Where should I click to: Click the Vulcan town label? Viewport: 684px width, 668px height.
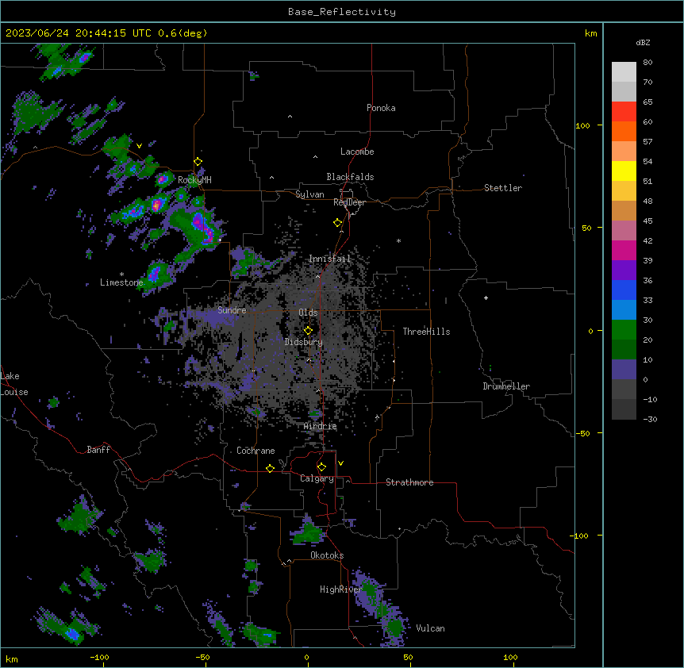(x=430, y=628)
